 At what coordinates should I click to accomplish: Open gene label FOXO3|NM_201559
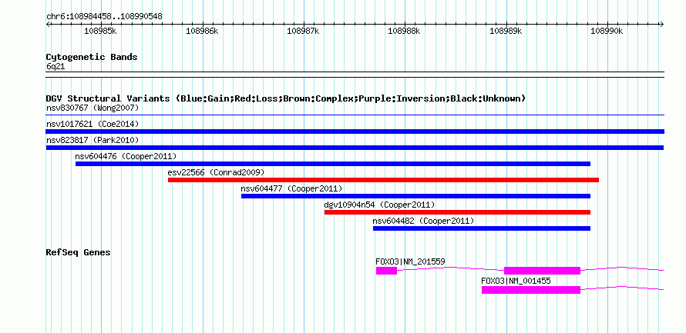click(x=410, y=261)
